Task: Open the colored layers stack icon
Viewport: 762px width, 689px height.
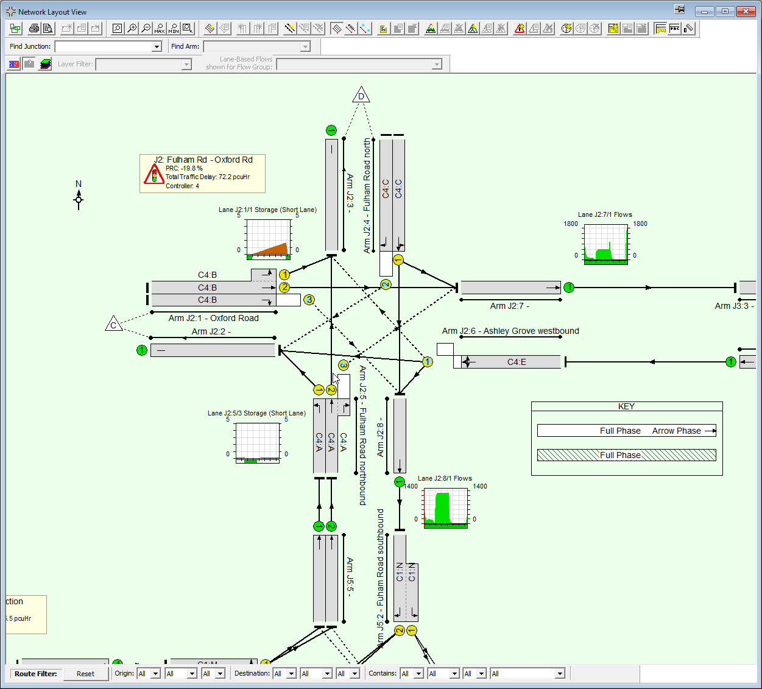Action: click(x=45, y=63)
